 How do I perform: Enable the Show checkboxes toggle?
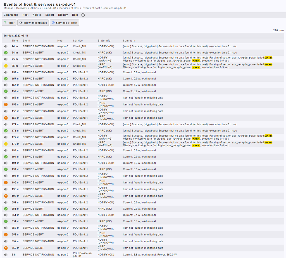point(33,23)
